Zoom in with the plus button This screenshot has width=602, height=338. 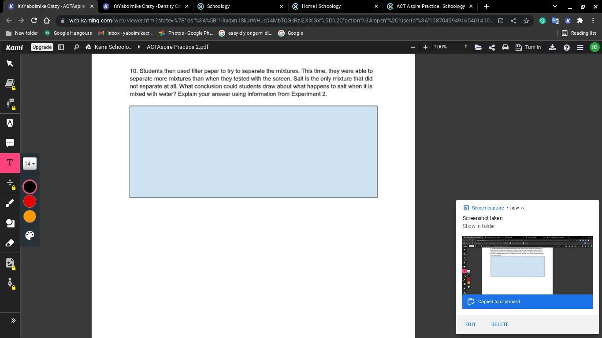click(425, 47)
